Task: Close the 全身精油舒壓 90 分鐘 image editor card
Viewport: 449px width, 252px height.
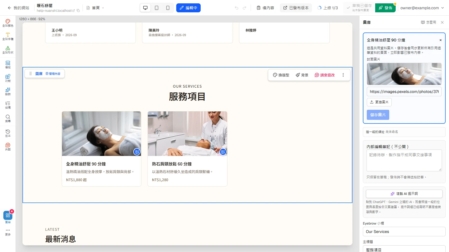Action: click(x=441, y=40)
